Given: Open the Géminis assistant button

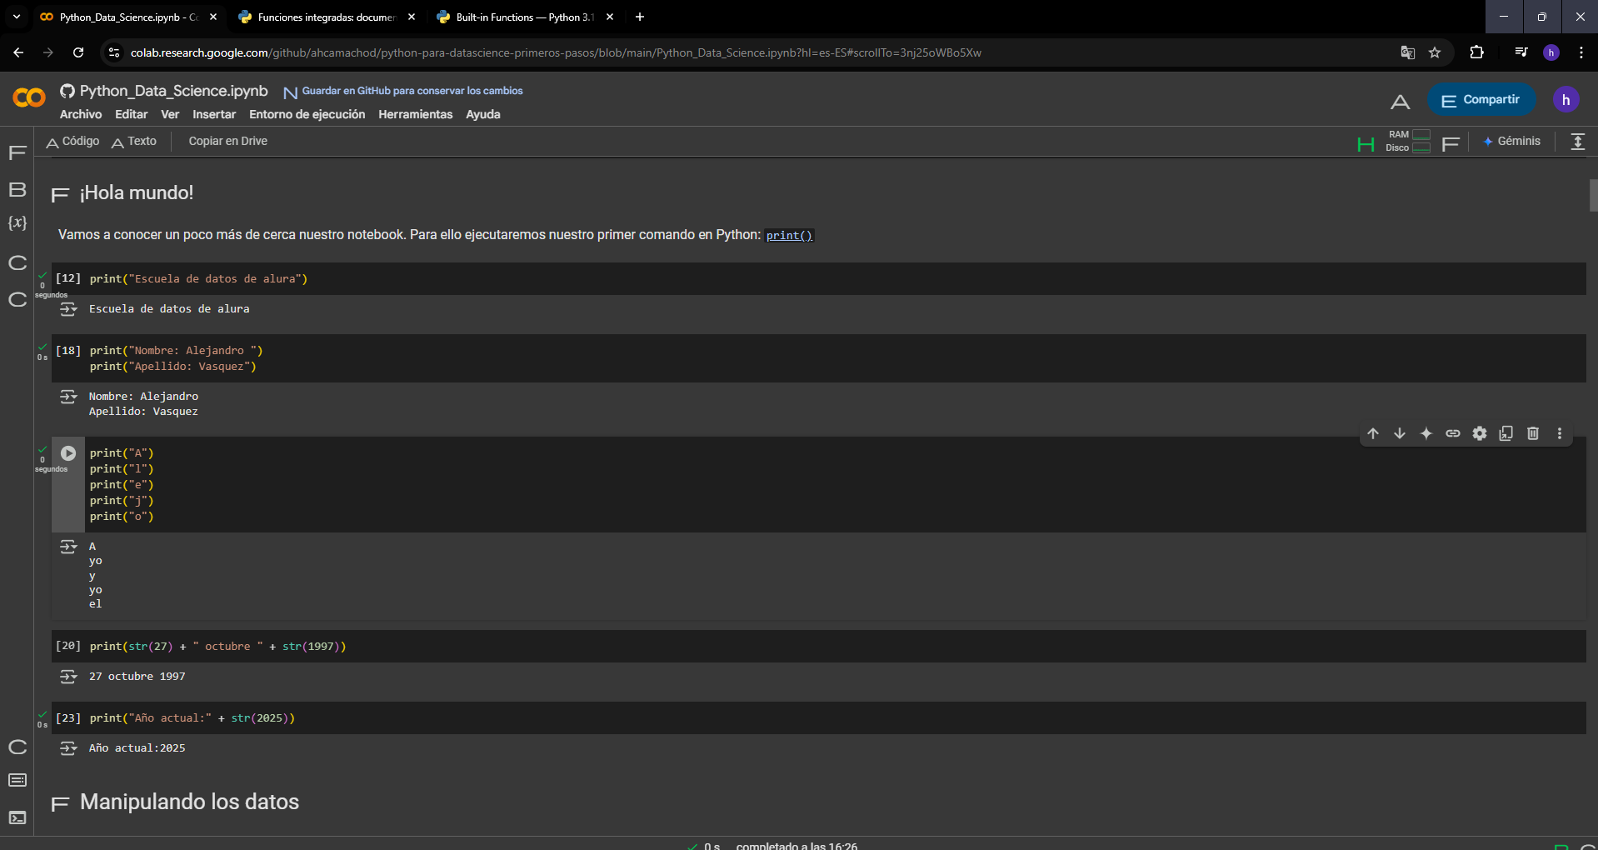Looking at the screenshot, I should 1511,142.
